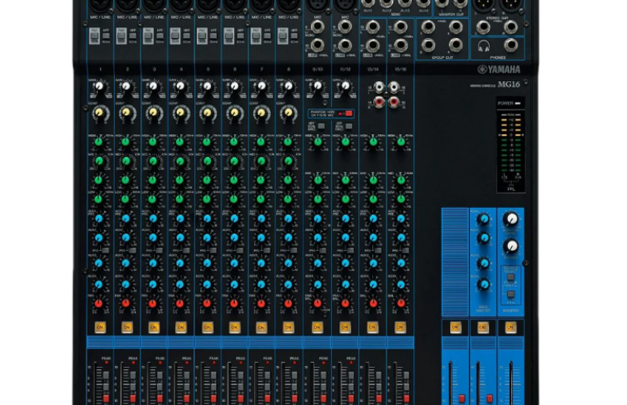627x405 pixels.
Task: Toggle the channel 8 PAD switch
Action: tap(283, 36)
